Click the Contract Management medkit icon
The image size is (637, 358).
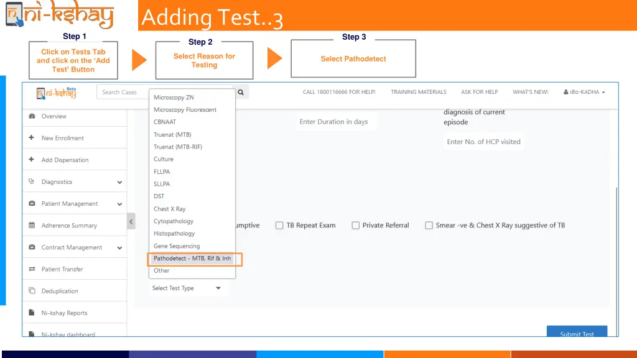point(32,247)
